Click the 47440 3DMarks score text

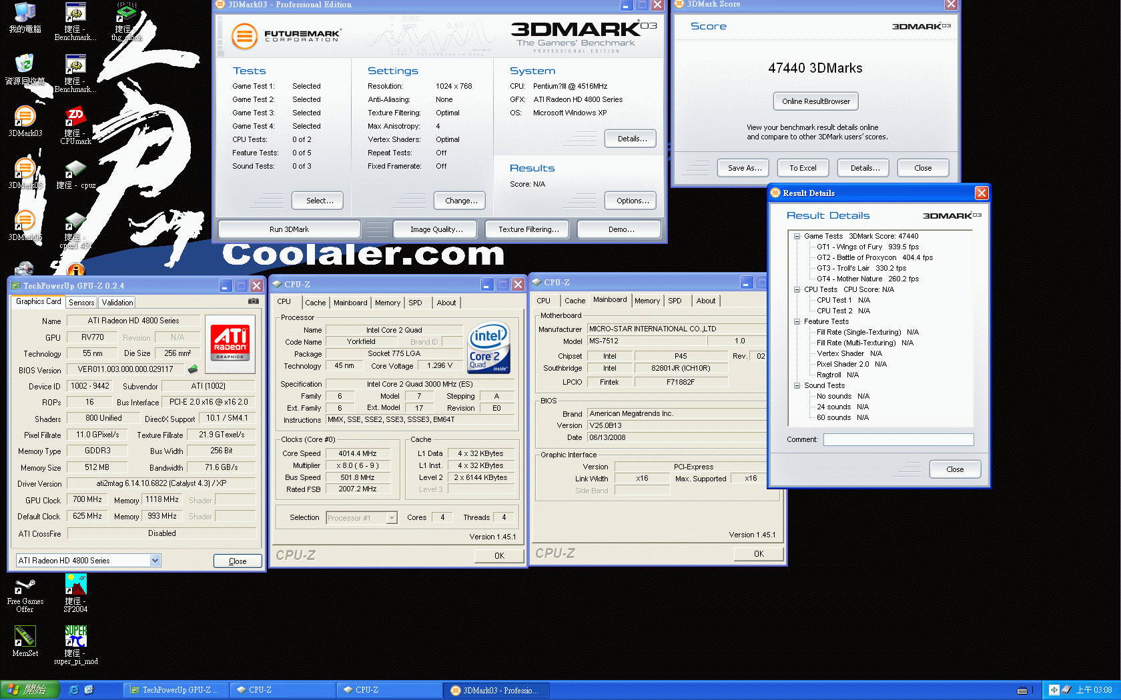(x=815, y=68)
